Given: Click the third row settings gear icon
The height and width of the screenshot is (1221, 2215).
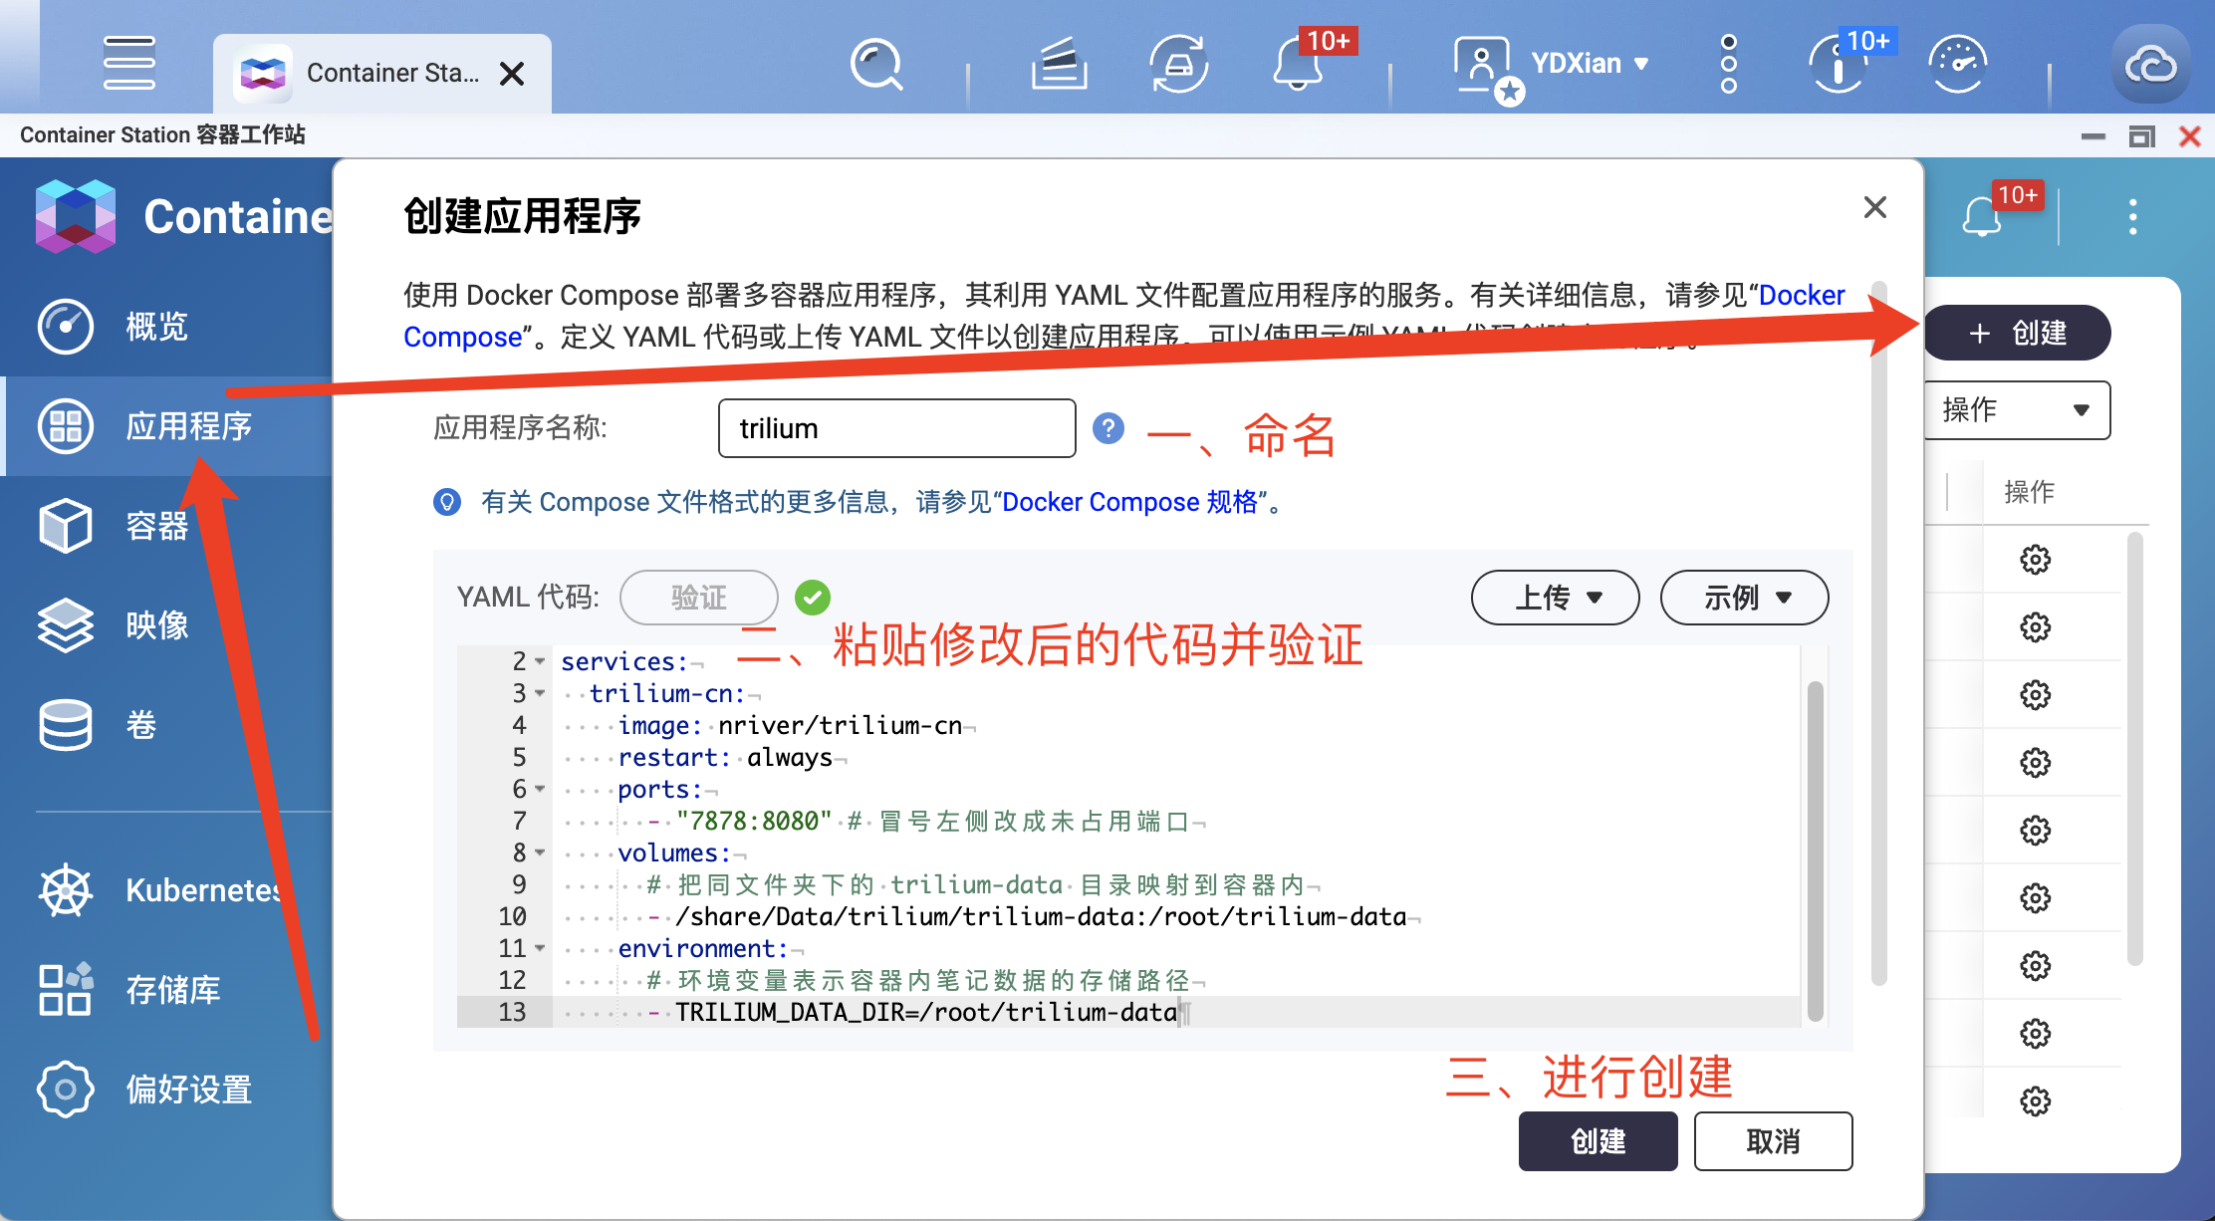Looking at the screenshot, I should pos(2036,695).
